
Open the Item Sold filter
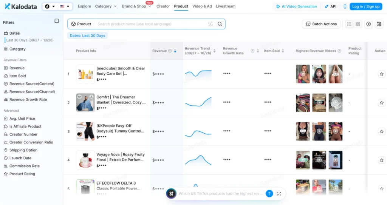pyautogui.click(x=15, y=76)
